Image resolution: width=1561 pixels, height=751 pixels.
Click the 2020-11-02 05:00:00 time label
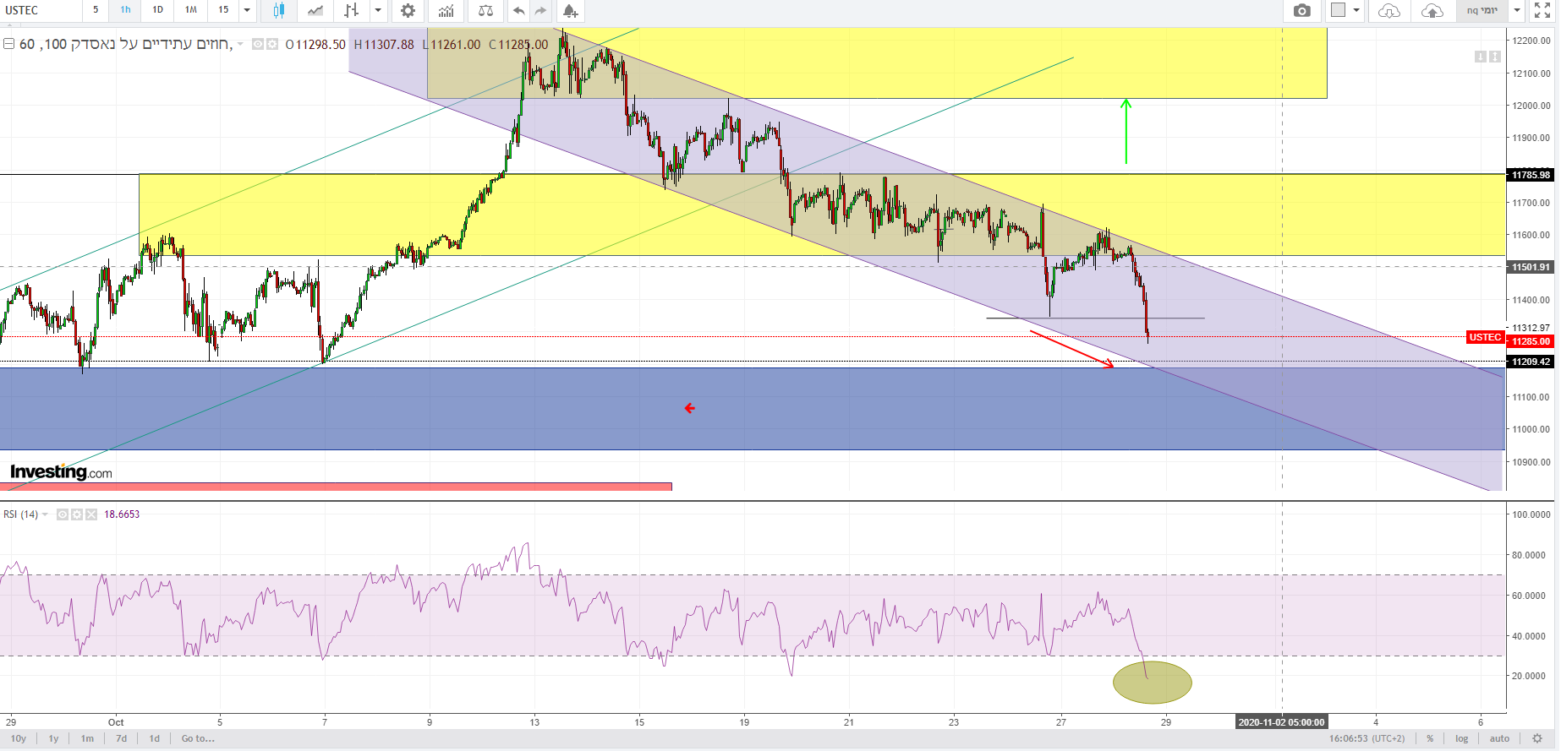(1281, 722)
